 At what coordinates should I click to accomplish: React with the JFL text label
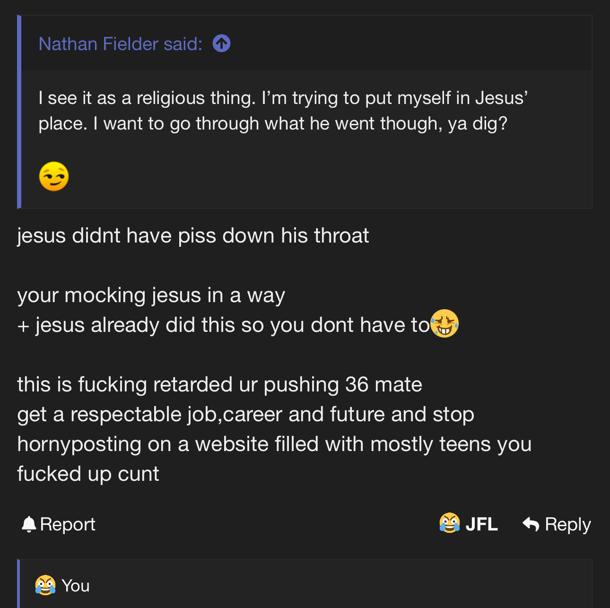point(481,524)
